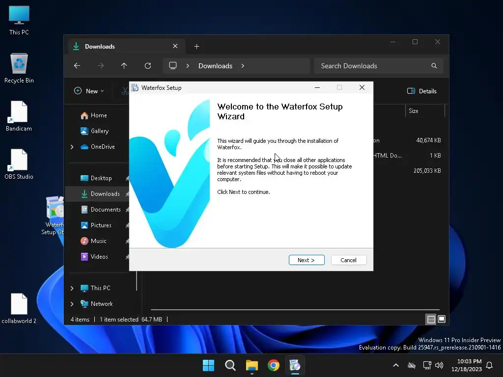
Task: Close the Downloads tab
Action: click(175, 46)
